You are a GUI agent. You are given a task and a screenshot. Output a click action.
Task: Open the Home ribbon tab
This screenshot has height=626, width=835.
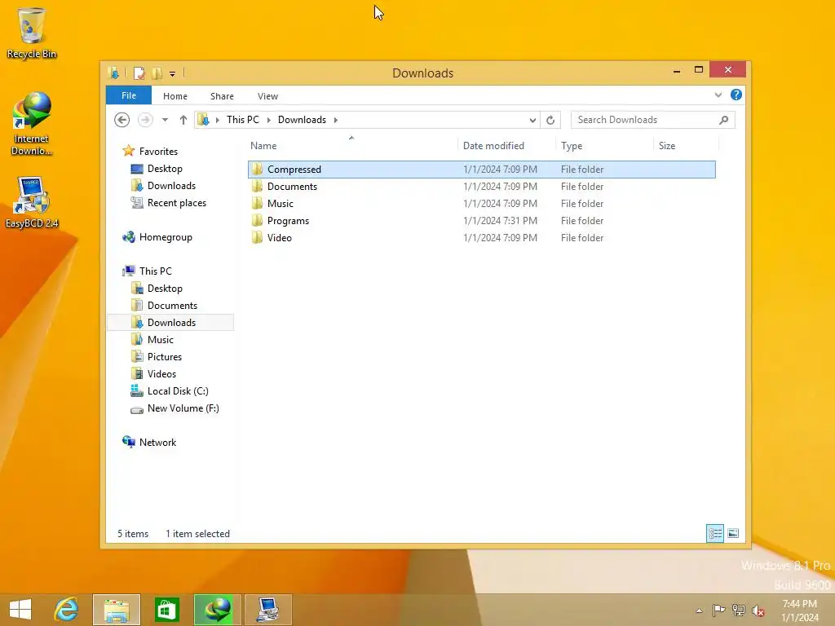(x=175, y=96)
